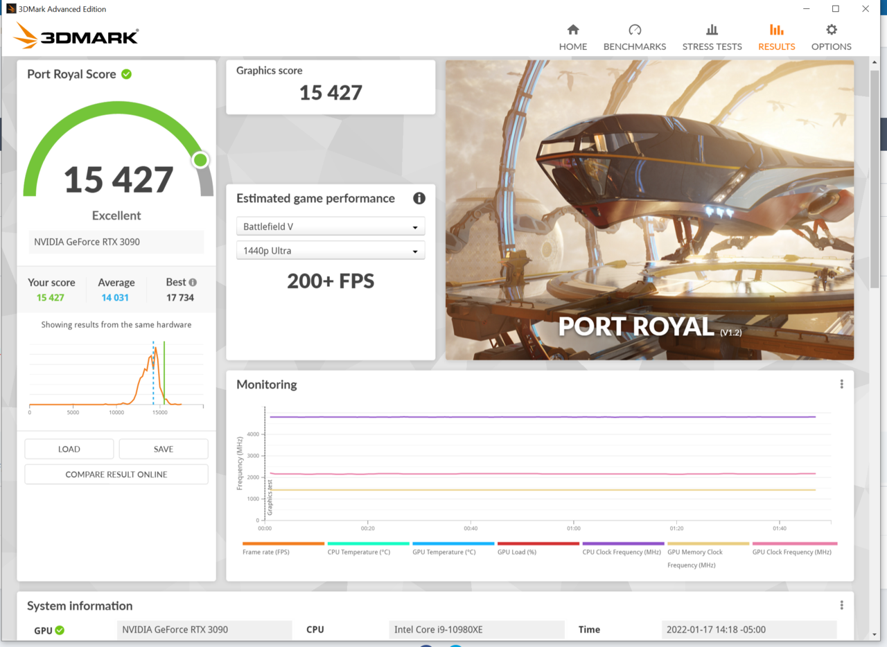The width and height of the screenshot is (887, 647).
Task: Open Stress Tests via the bar chart icon
Action: [x=712, y=30]
